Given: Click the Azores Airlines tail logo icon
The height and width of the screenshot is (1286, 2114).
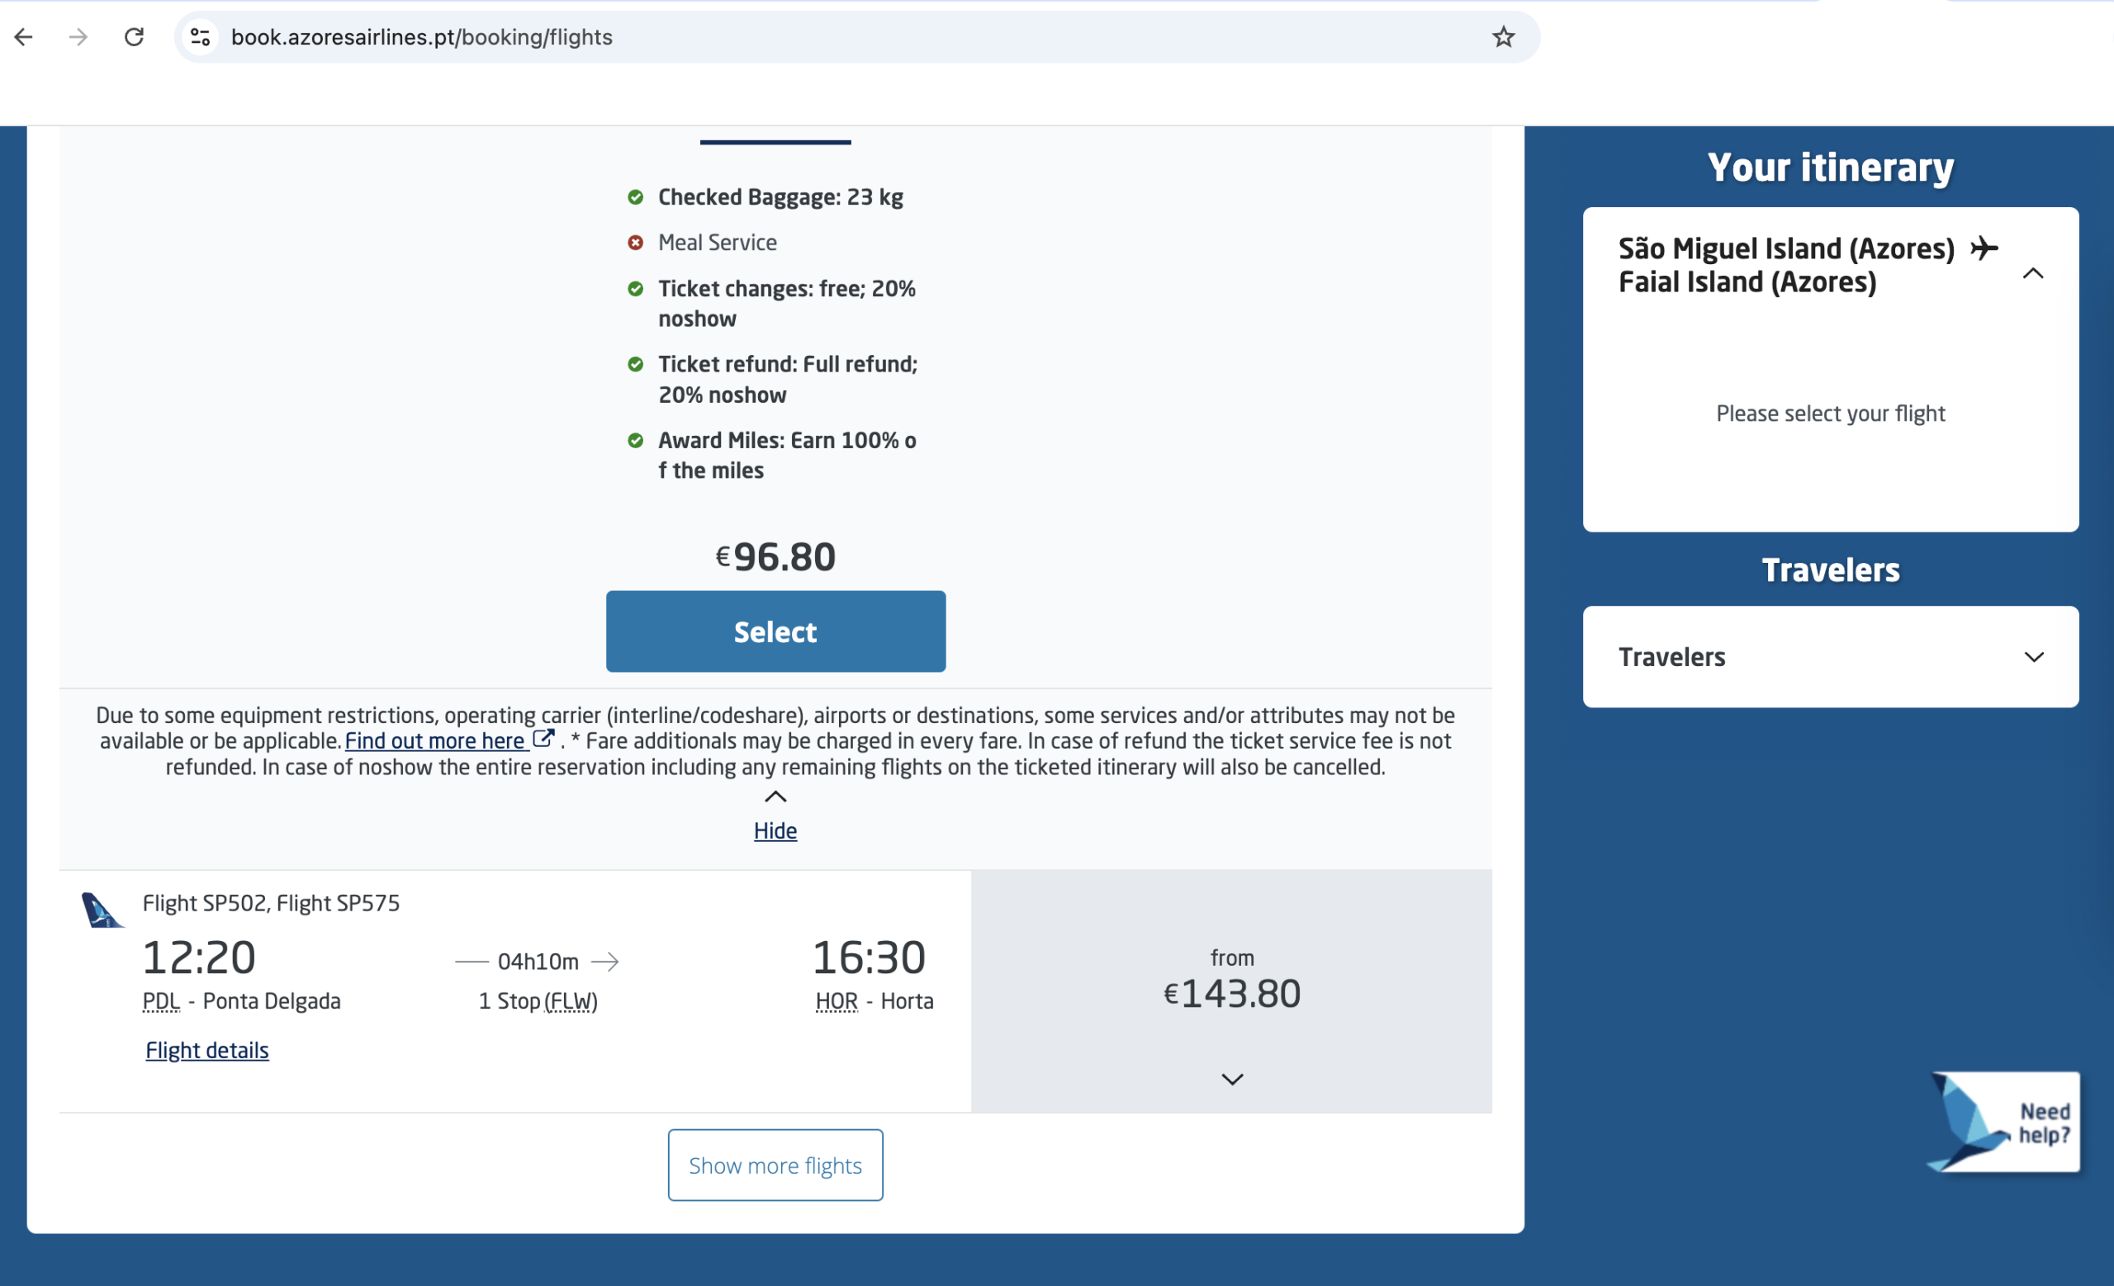Looking at the screenshot, I should coord(102,910).
